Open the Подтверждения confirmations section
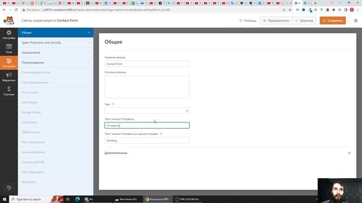Screen dimensions: 362x203 click(x=55, y=63)
